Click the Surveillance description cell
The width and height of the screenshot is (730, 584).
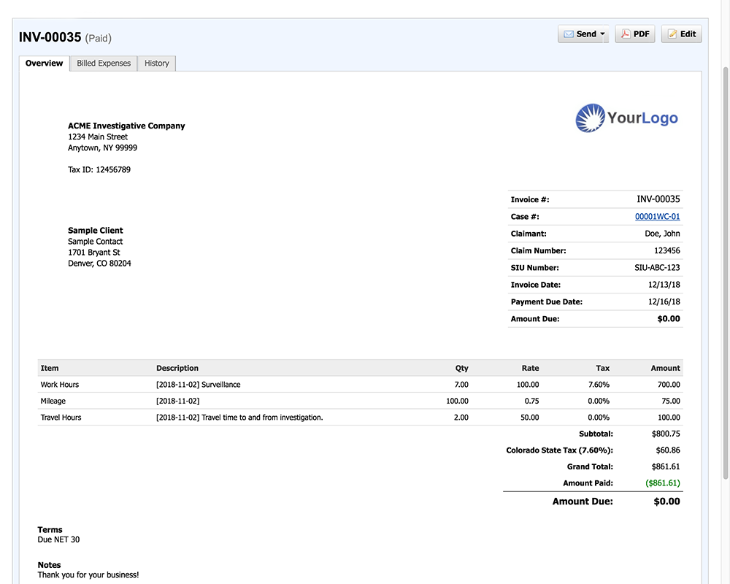[199, 385]
